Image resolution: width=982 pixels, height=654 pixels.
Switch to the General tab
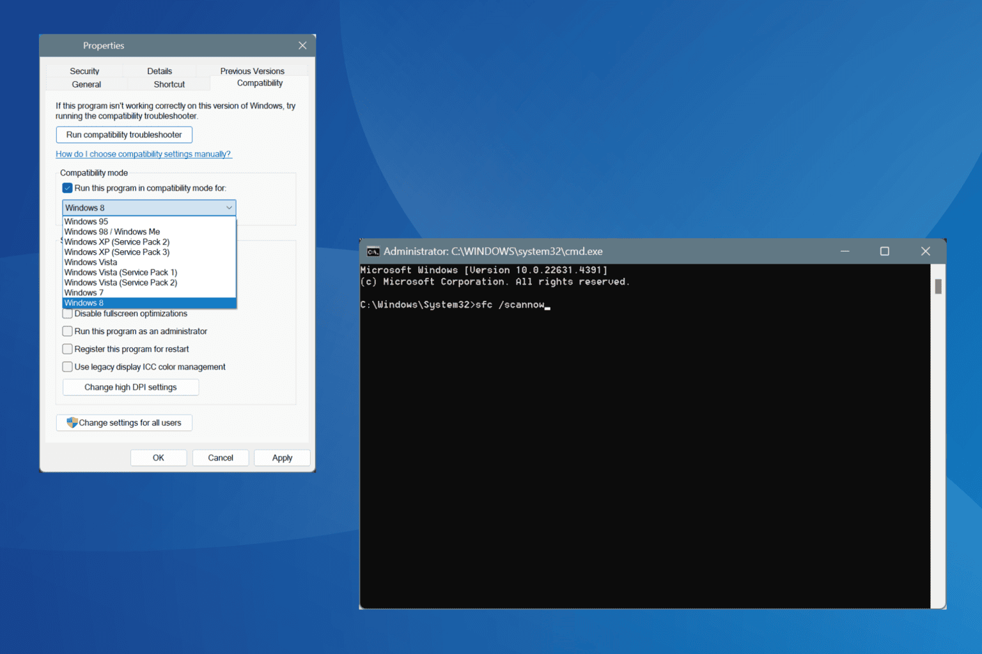(86, 84)
